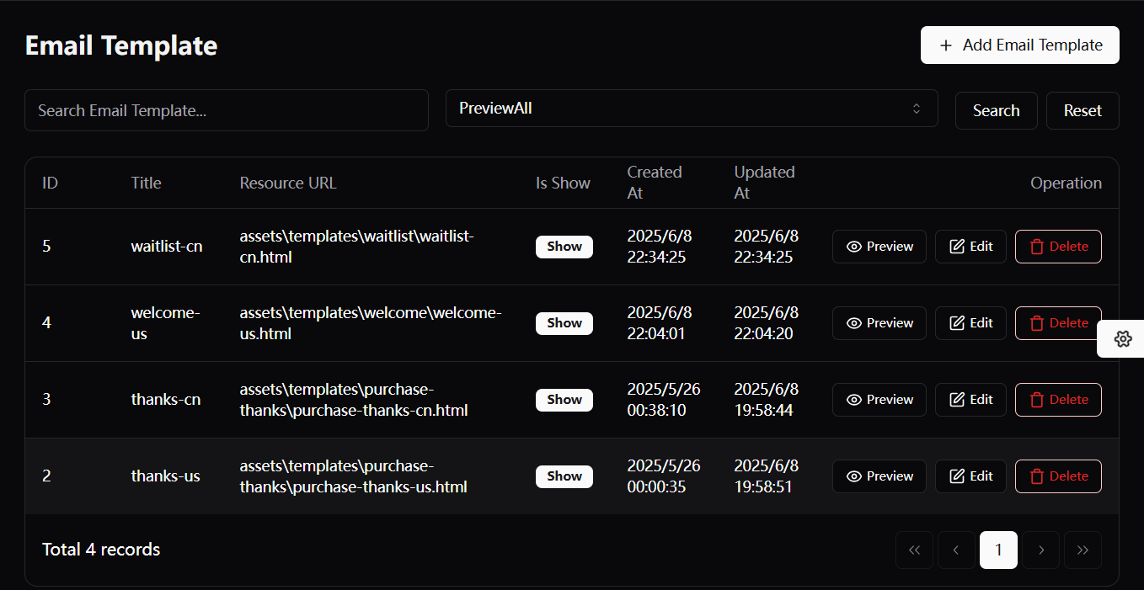The width and height of the screenshot is (1144, 590).
Task: Click the Created At column header
Action: click(x=655, y=183)
